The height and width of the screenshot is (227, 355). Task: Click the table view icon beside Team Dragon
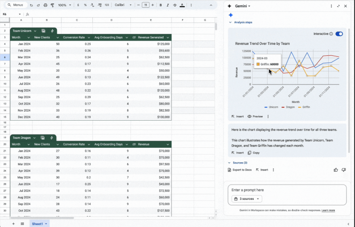point(43,138)
